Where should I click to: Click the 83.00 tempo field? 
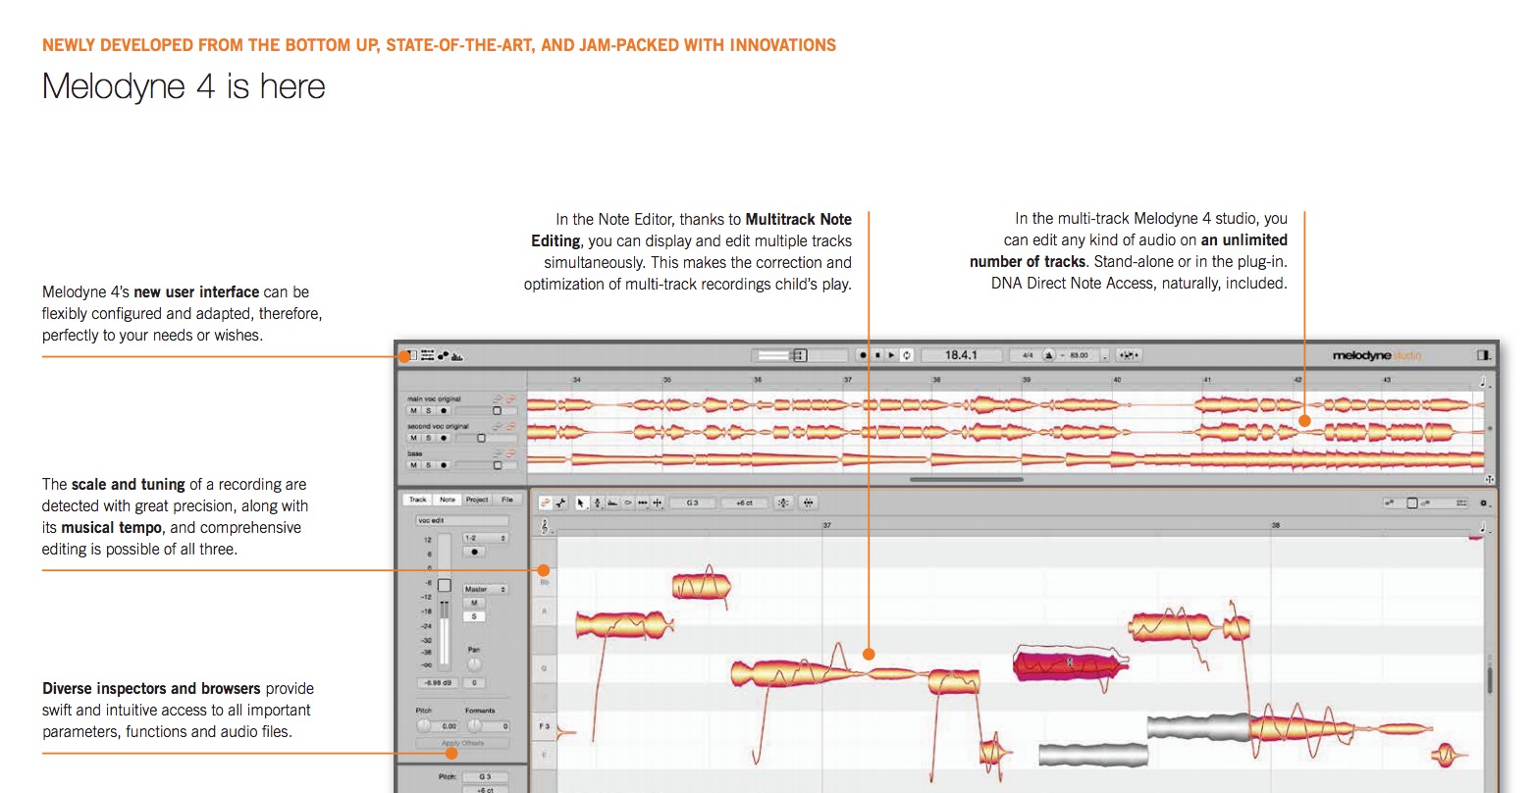1080,355
